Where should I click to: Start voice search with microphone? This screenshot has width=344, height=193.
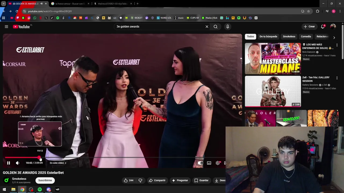pos(228,27)
